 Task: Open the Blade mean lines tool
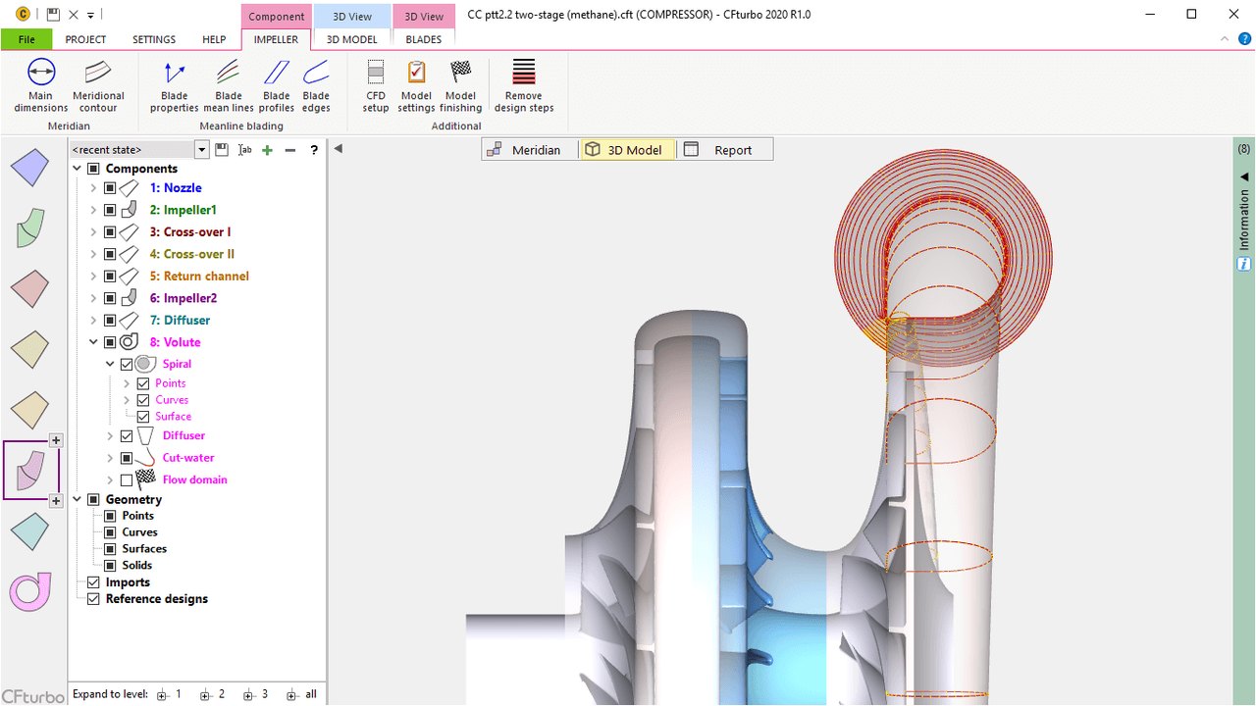pyautogui.click(x=229, y=85)
